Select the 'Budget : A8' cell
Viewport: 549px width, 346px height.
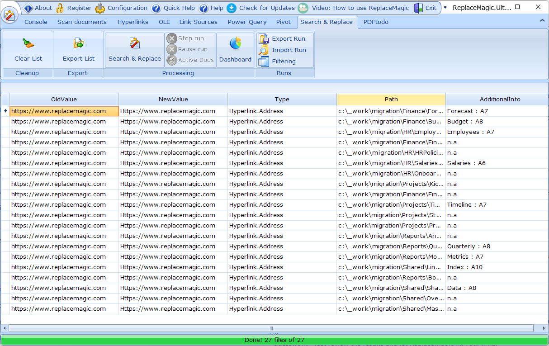pos(497,122)
